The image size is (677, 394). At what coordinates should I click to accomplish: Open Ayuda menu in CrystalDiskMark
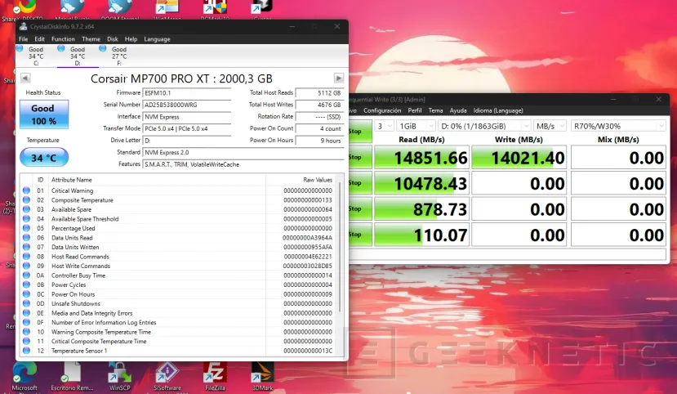pyautogui.click(x=458, y=110)
